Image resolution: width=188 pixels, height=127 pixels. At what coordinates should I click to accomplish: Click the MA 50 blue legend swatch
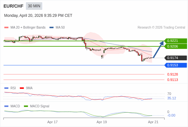(51, 28)
